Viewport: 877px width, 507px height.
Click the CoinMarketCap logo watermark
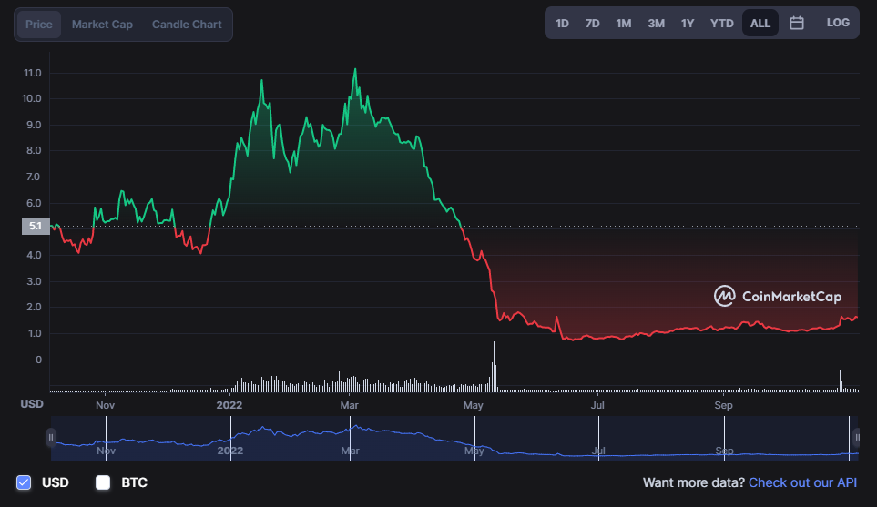tap(778, 296)
